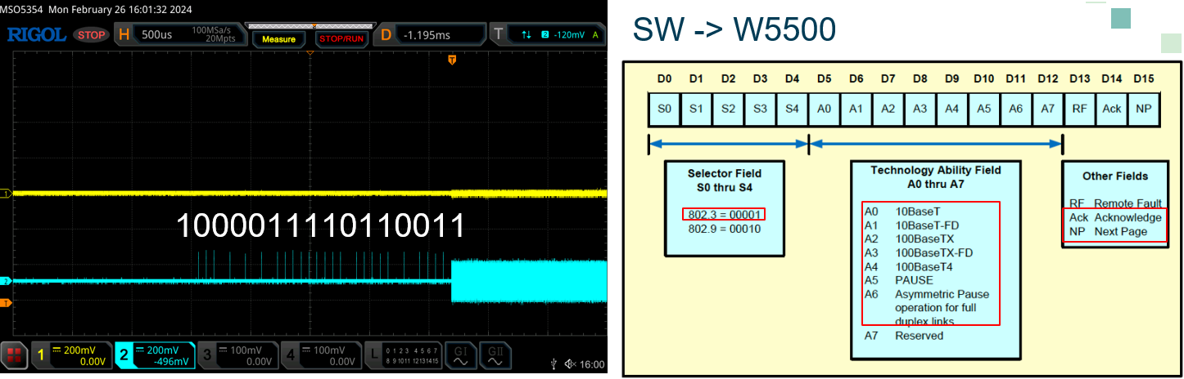1184x379 pixels.
Task: Open the function navigation grid icon
Action: tap(15, 356)
